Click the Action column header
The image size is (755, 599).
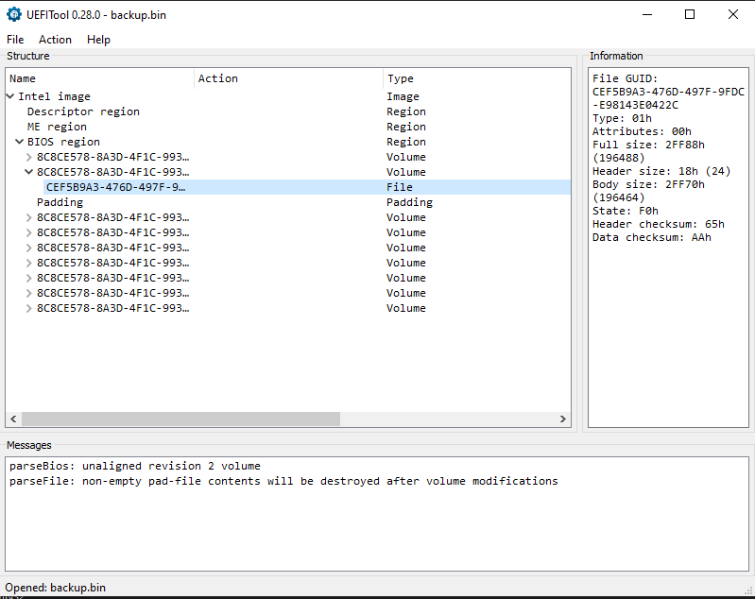(289, 78)
